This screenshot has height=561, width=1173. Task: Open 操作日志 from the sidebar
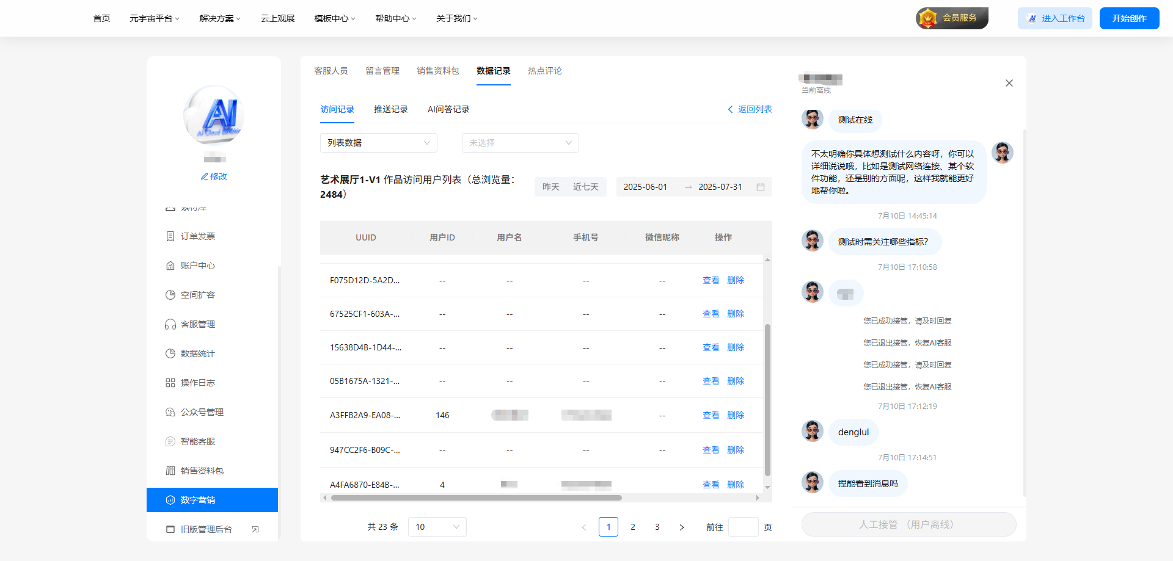(197, 383)
